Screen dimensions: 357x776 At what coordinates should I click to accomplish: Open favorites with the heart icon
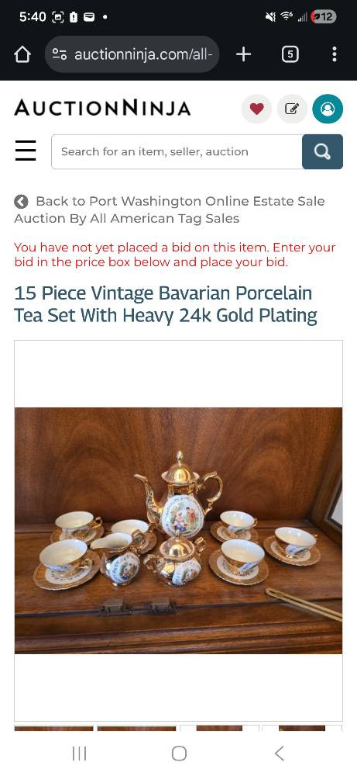click(256, 109)
